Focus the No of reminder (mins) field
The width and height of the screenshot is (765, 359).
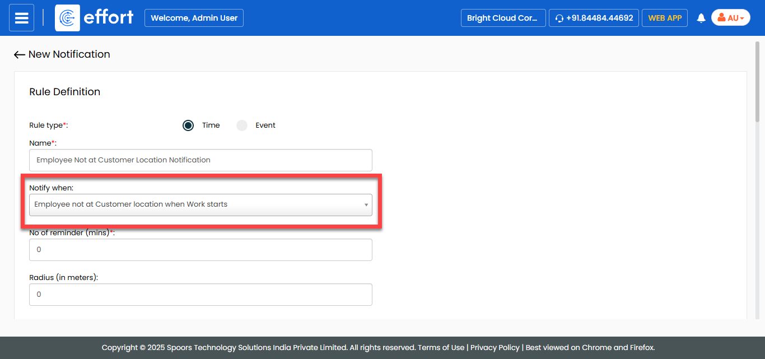tap(200, 250)
